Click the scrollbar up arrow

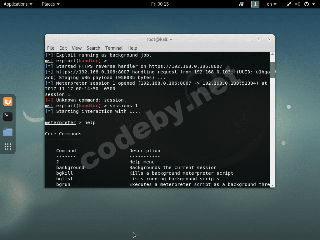point(272,54)
